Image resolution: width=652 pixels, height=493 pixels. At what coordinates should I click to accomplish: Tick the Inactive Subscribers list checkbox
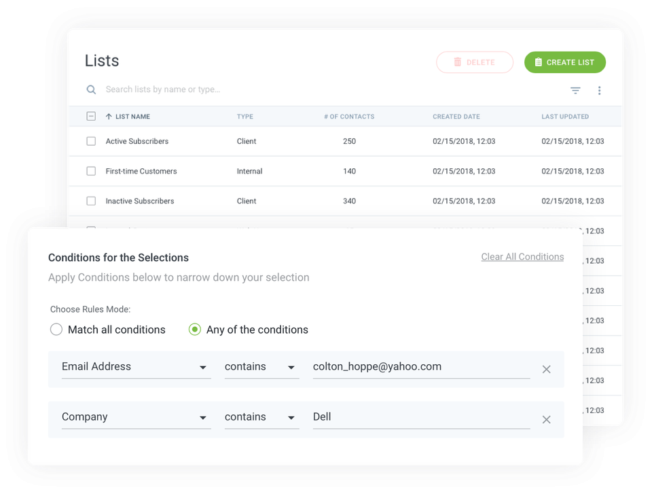[91, 201]
